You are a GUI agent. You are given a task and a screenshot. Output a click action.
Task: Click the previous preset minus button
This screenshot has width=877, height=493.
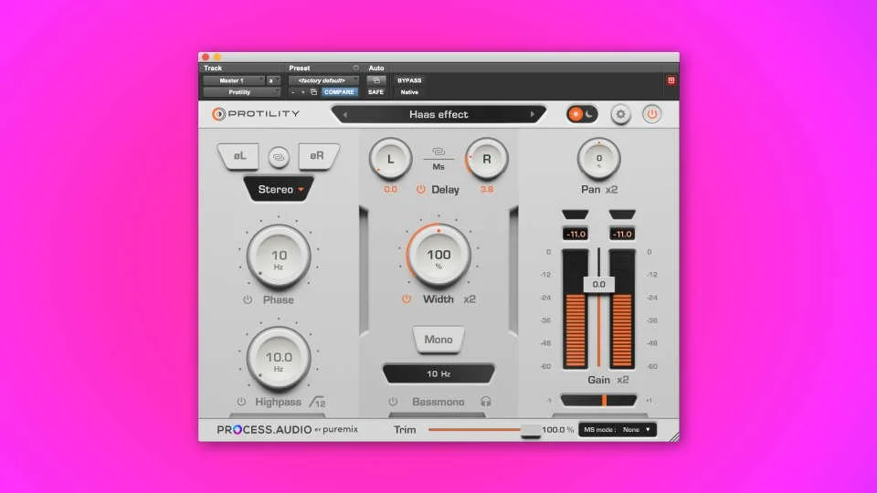293,92
